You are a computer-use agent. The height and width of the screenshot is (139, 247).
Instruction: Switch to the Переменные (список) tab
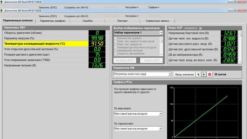coord(18,21)
